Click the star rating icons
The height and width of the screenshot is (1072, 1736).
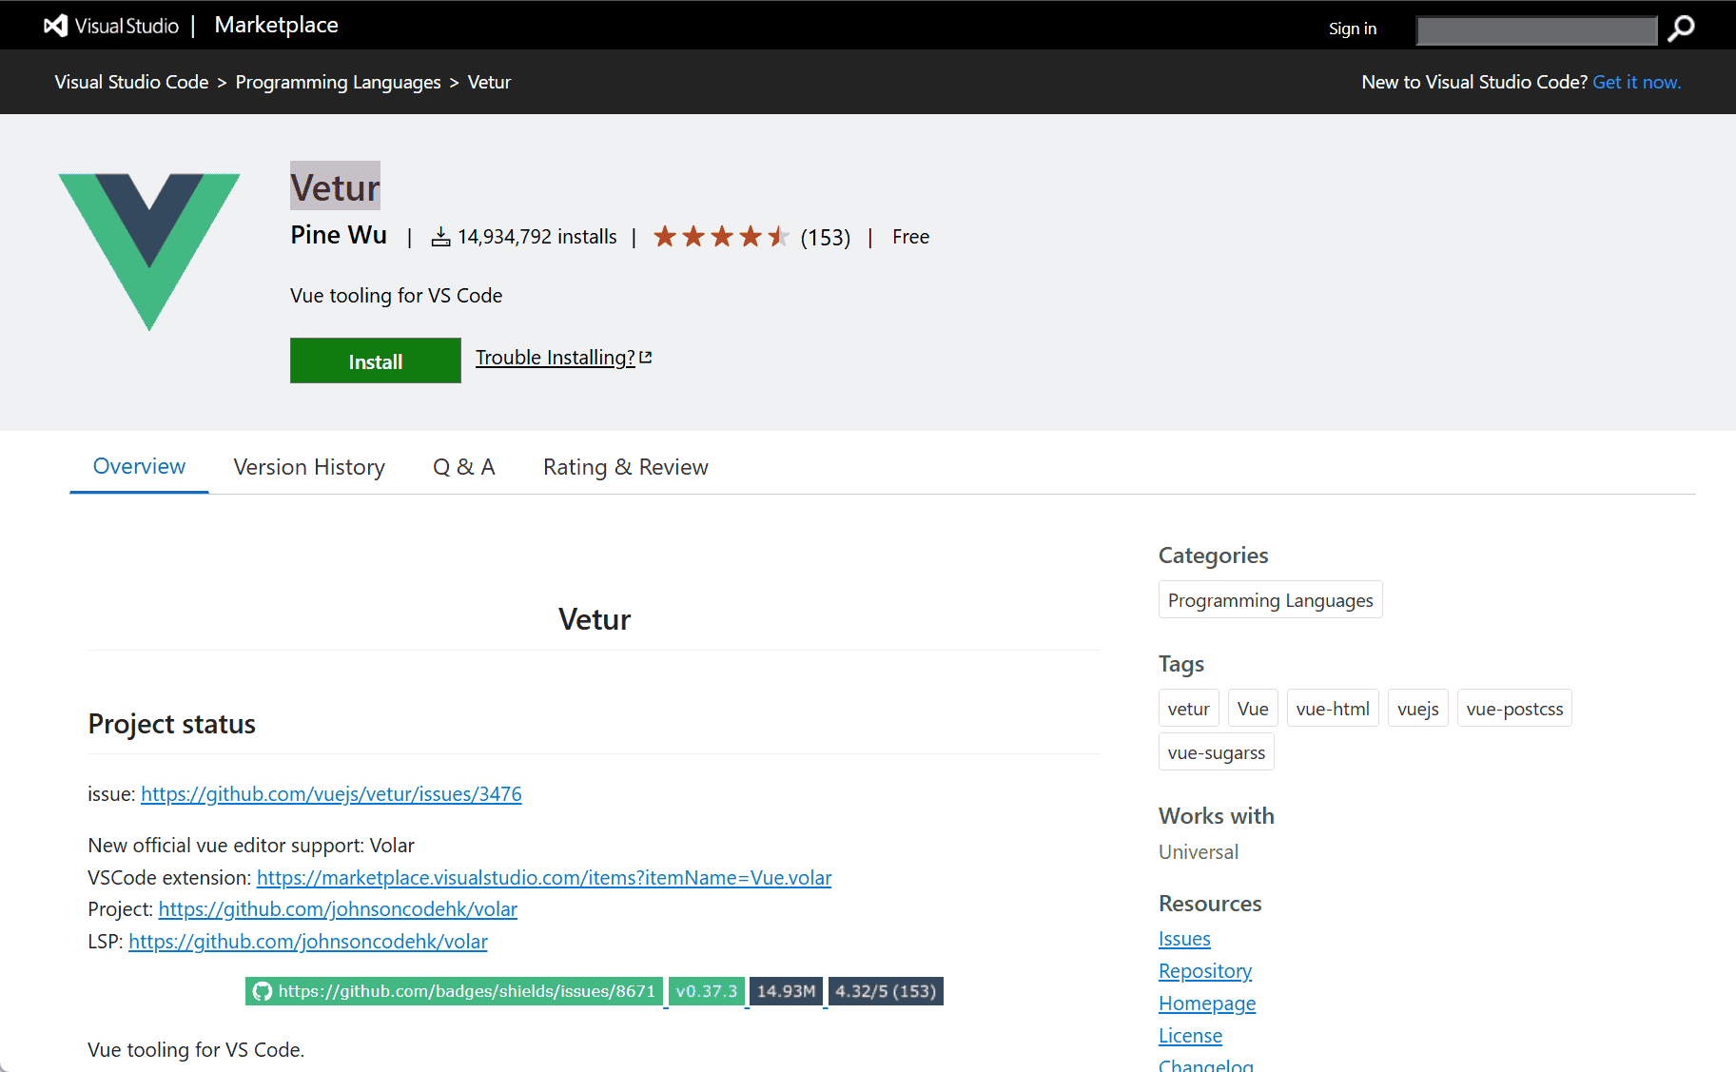pos(721,237)
